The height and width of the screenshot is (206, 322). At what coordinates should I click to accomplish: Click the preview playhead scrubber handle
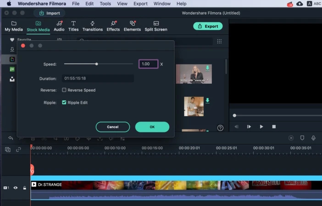click(234, 115)
